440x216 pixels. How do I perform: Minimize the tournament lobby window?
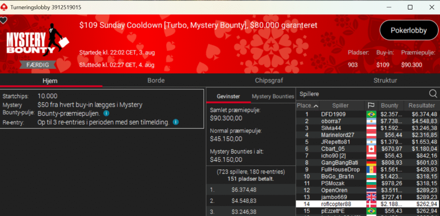(388, 7)
